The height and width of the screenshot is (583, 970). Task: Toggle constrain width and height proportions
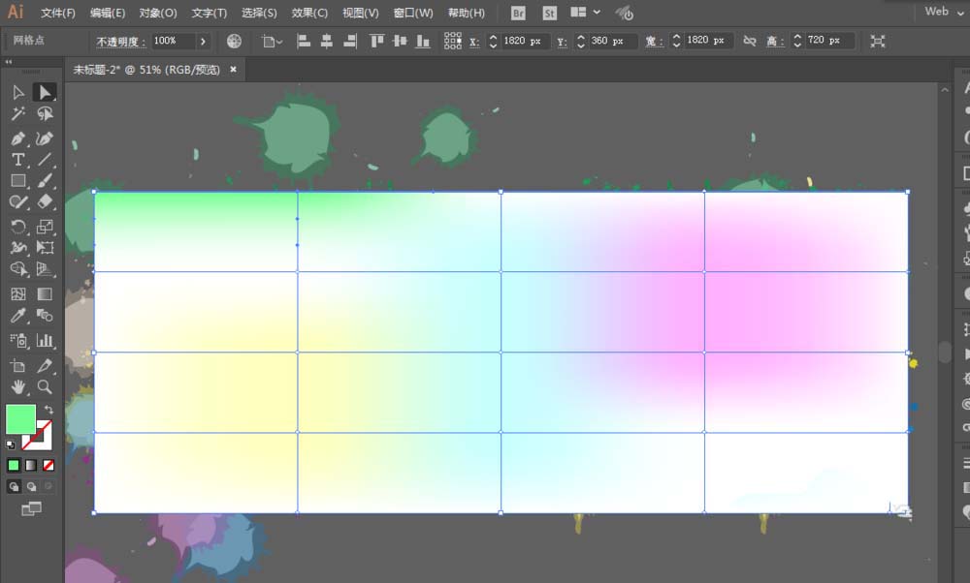[x=750, y=42]
